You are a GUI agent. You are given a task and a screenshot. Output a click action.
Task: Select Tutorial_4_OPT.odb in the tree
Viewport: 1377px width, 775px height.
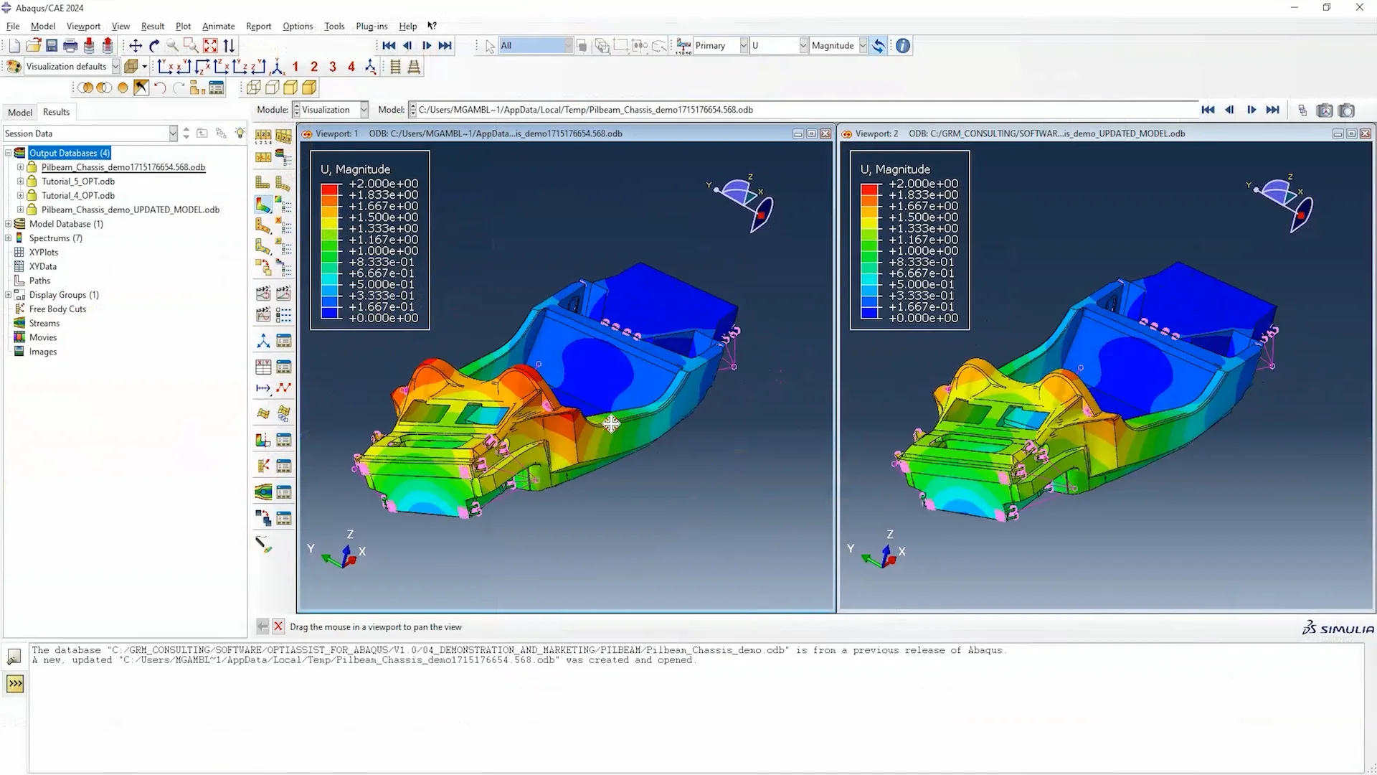click(78, 195)
